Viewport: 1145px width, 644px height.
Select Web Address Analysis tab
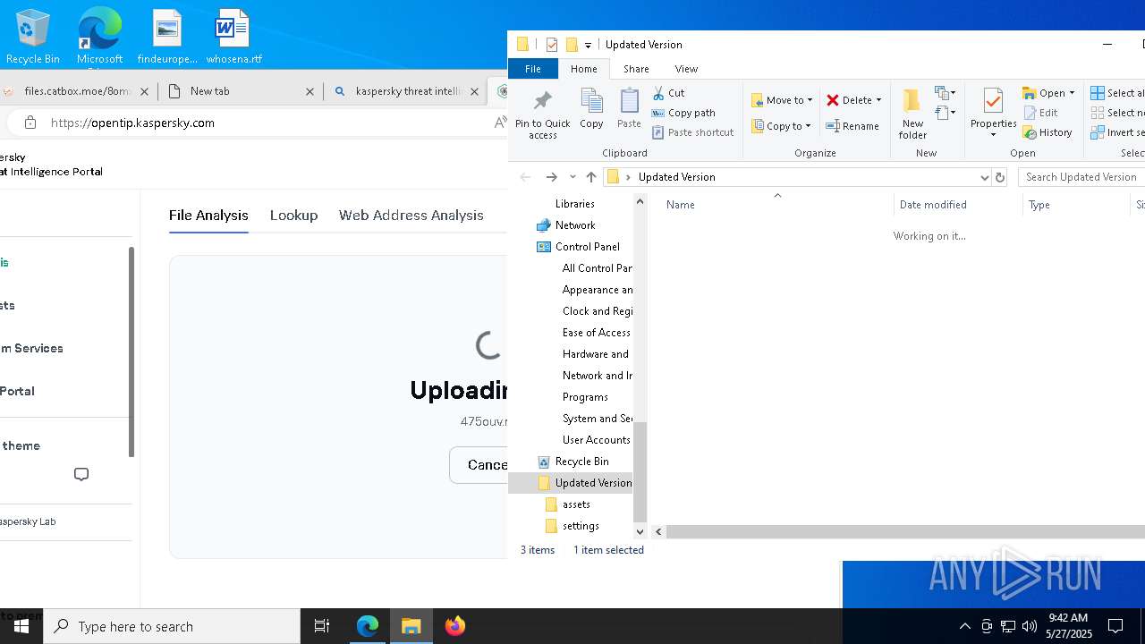pyautogui.click(x=411, y=216)
